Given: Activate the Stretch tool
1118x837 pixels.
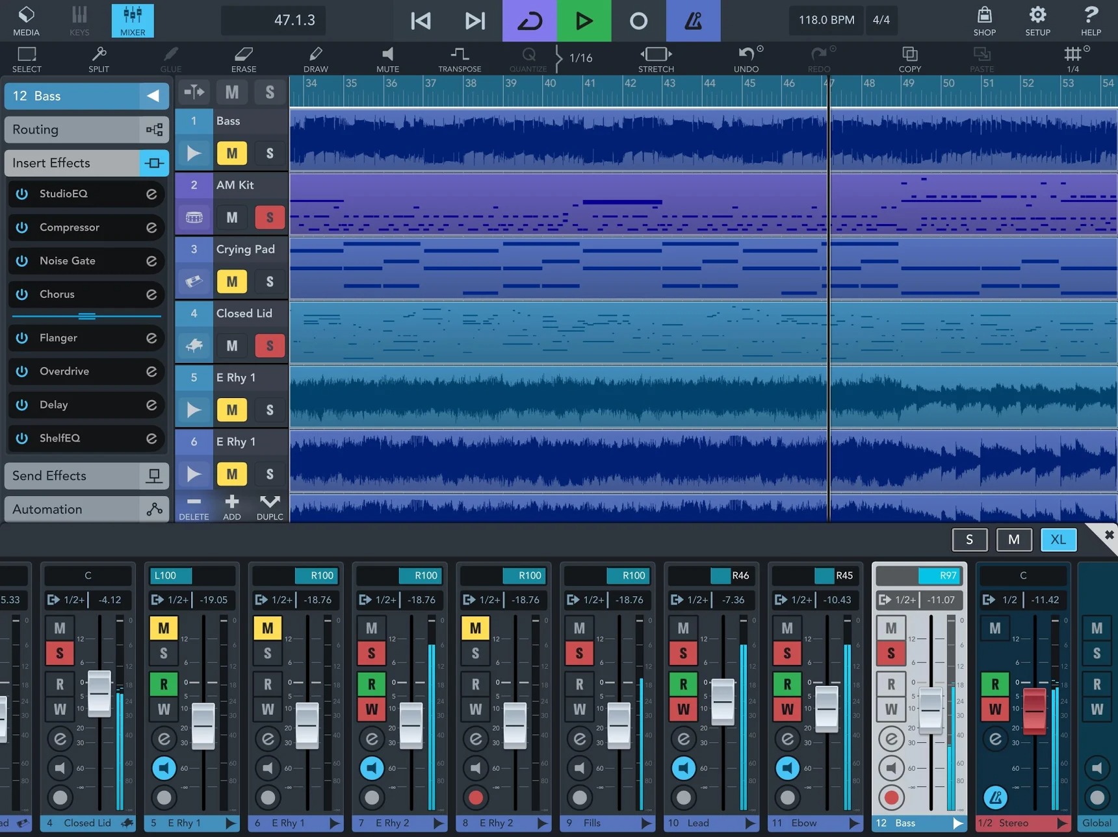Looking at the screenshot, I should 656,58.
